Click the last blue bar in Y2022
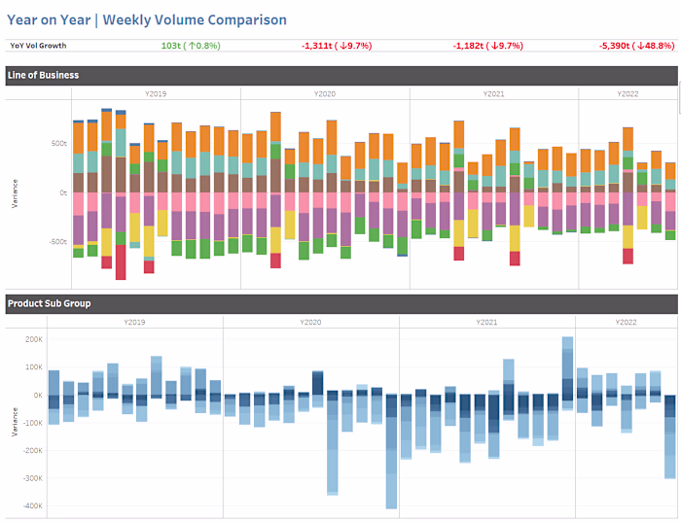This screenshot has width=681, height=522. [669, 436]
